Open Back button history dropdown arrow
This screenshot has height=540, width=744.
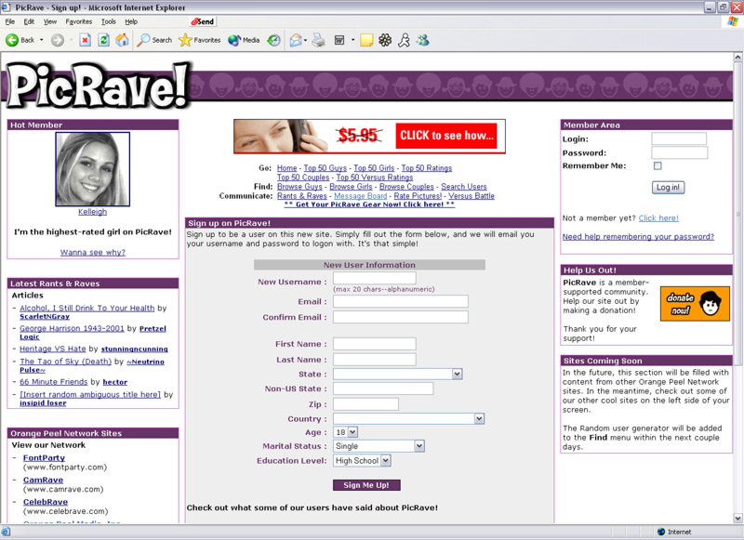click(x=42, y=40)
